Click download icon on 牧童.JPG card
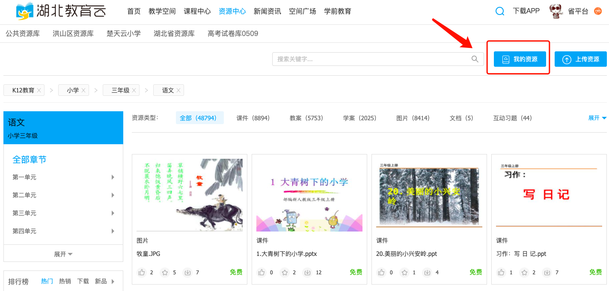609x291 pixels. tap(187, 272)
